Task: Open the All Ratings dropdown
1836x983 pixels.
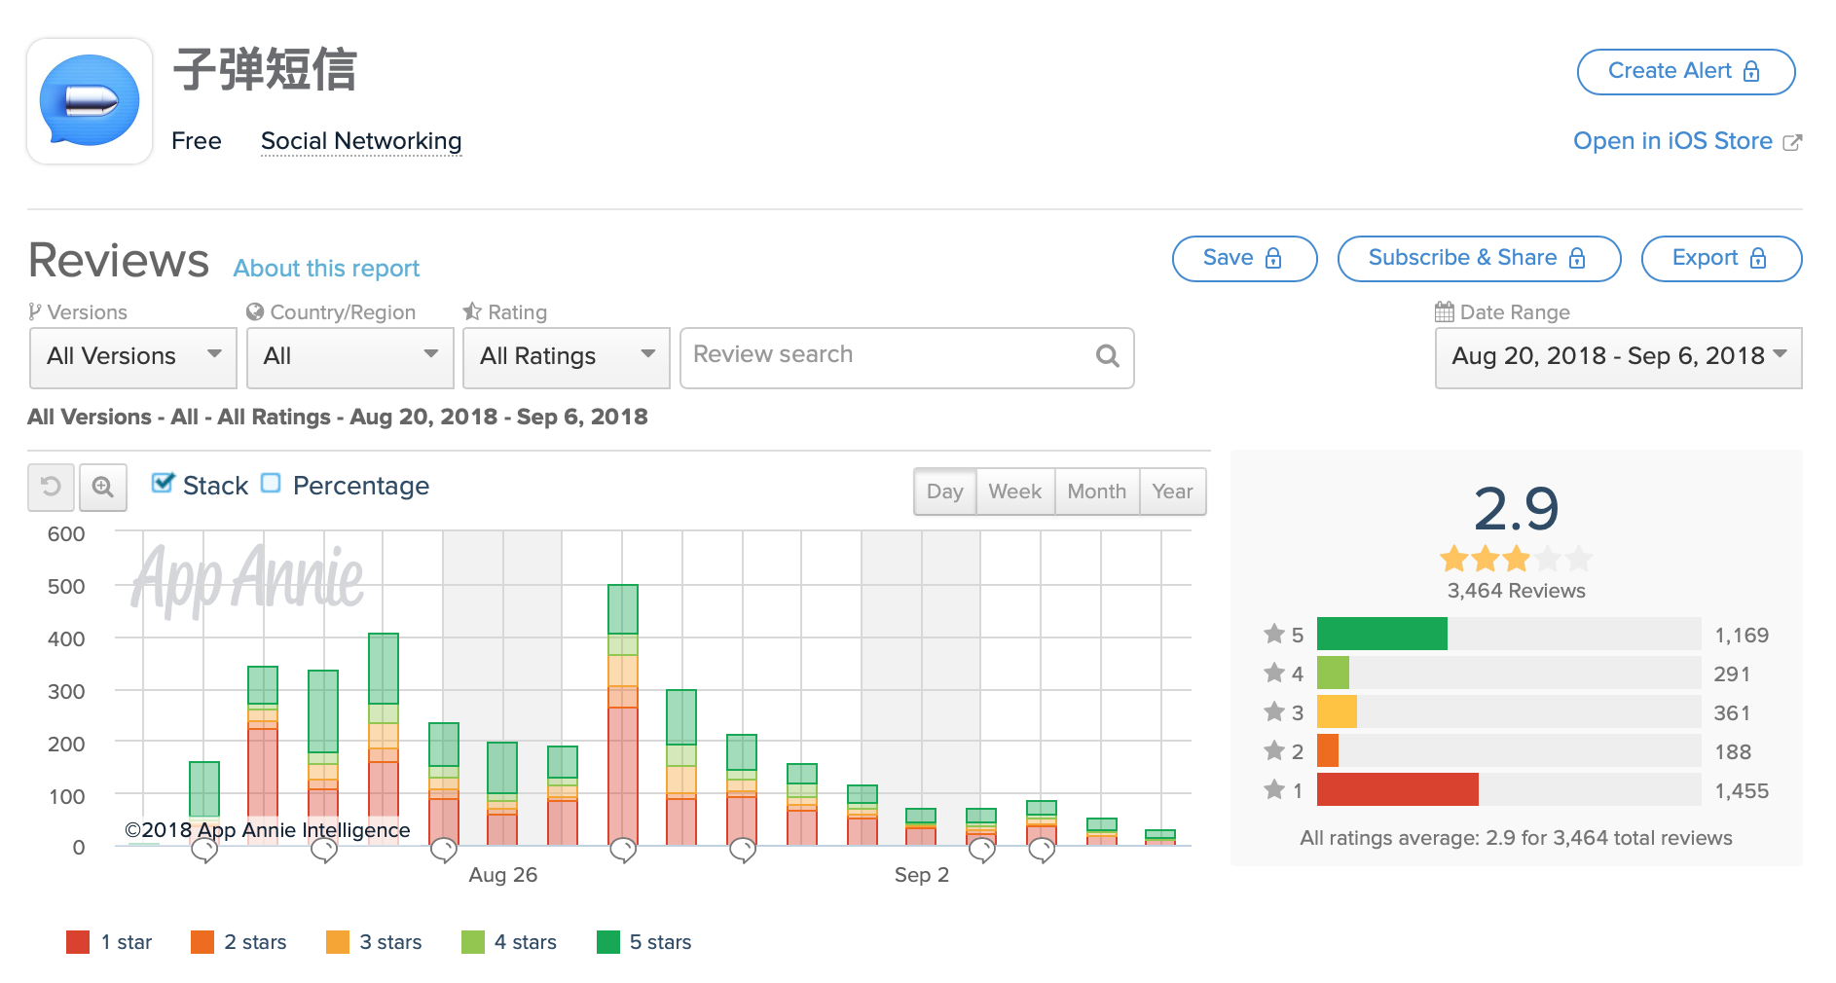Action: [567, 357]
